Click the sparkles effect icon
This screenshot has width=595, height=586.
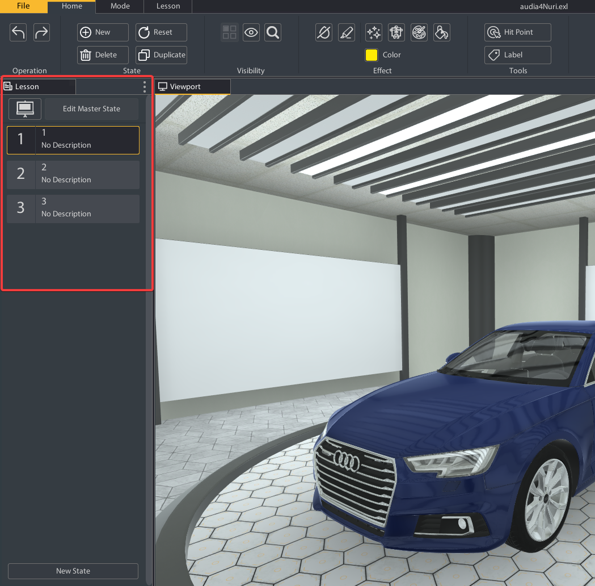pyautogui.click(x=374, y=32)
